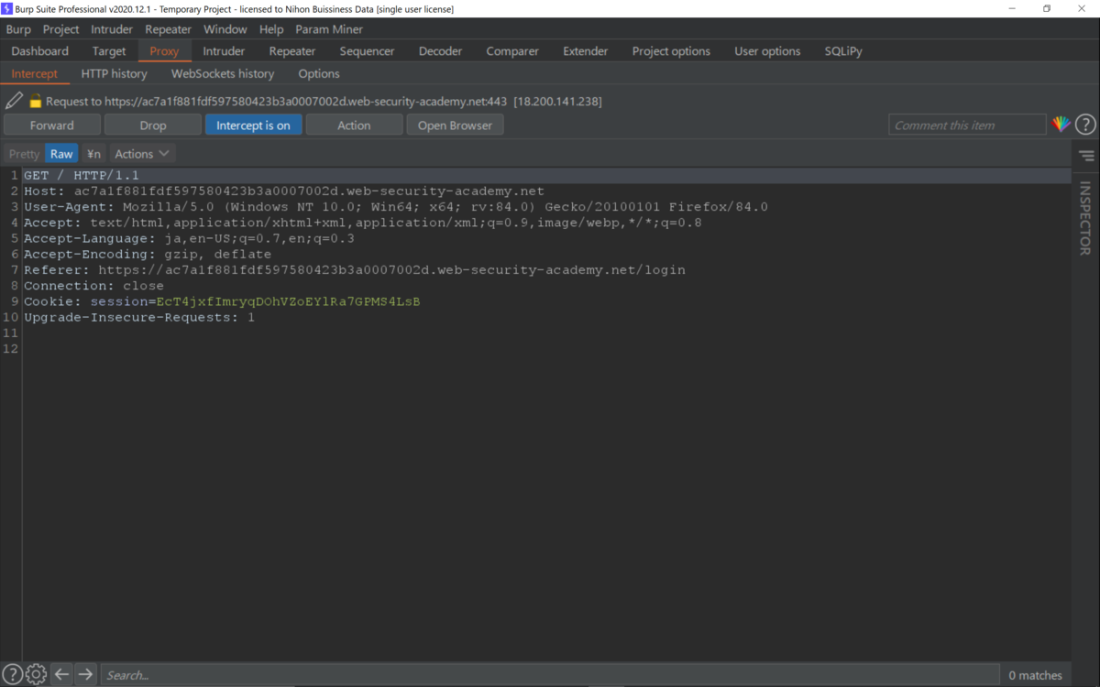Select the Proxy tab
The image size is (1100, 687).
pyautogui.click(x=164, y=51)
